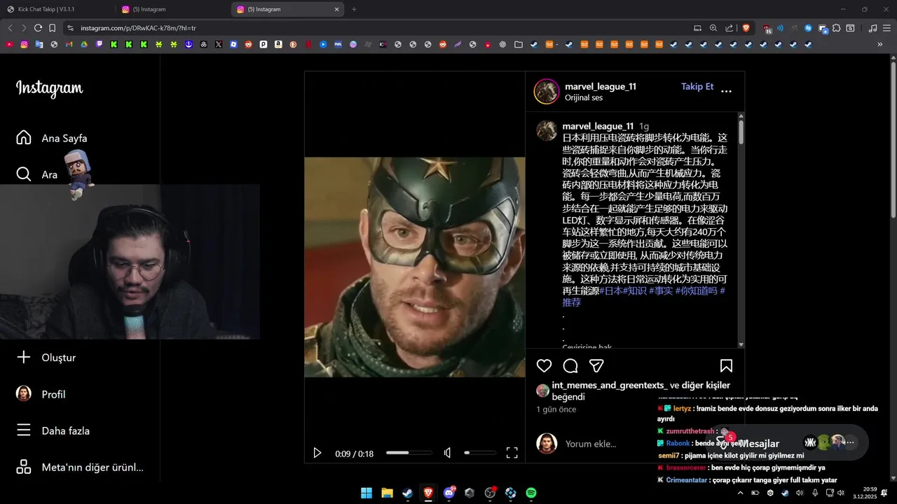Share the page from the address bar
This screenshot has height=504, width=897.
point(730,28)
